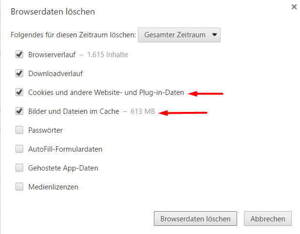Enable the Passwörter checkbox
This screenshot has width=300, height=234.
tap(20, 130)
